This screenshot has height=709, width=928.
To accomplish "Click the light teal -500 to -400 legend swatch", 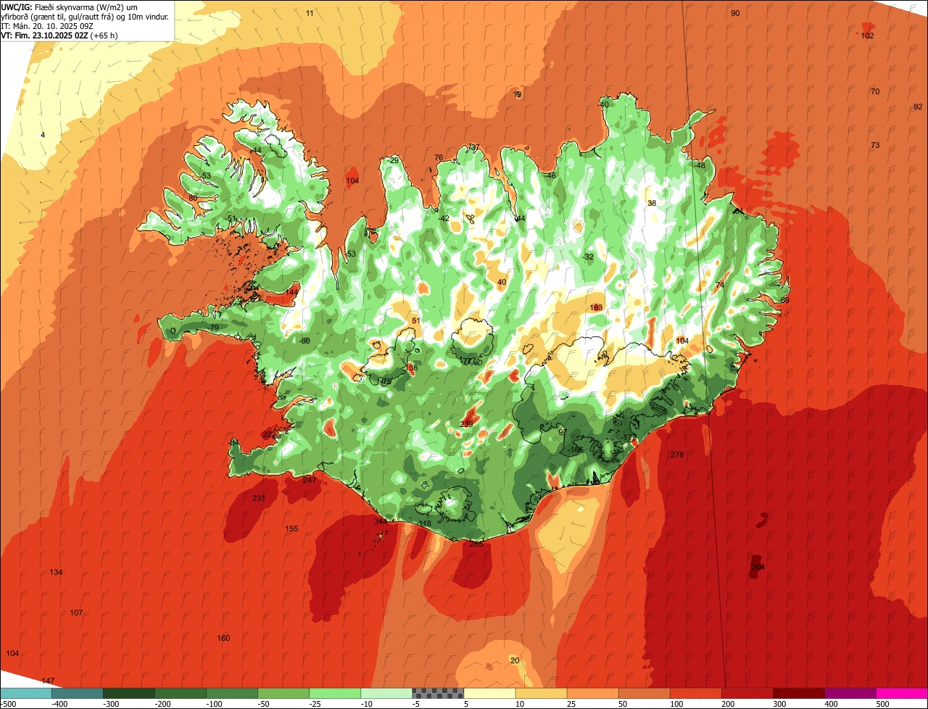I will pyautogui.click(x=25, y=693).
